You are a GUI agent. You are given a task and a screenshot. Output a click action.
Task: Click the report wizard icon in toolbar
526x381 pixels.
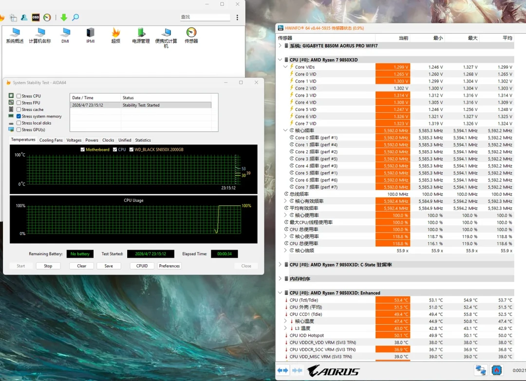(14, 18)
